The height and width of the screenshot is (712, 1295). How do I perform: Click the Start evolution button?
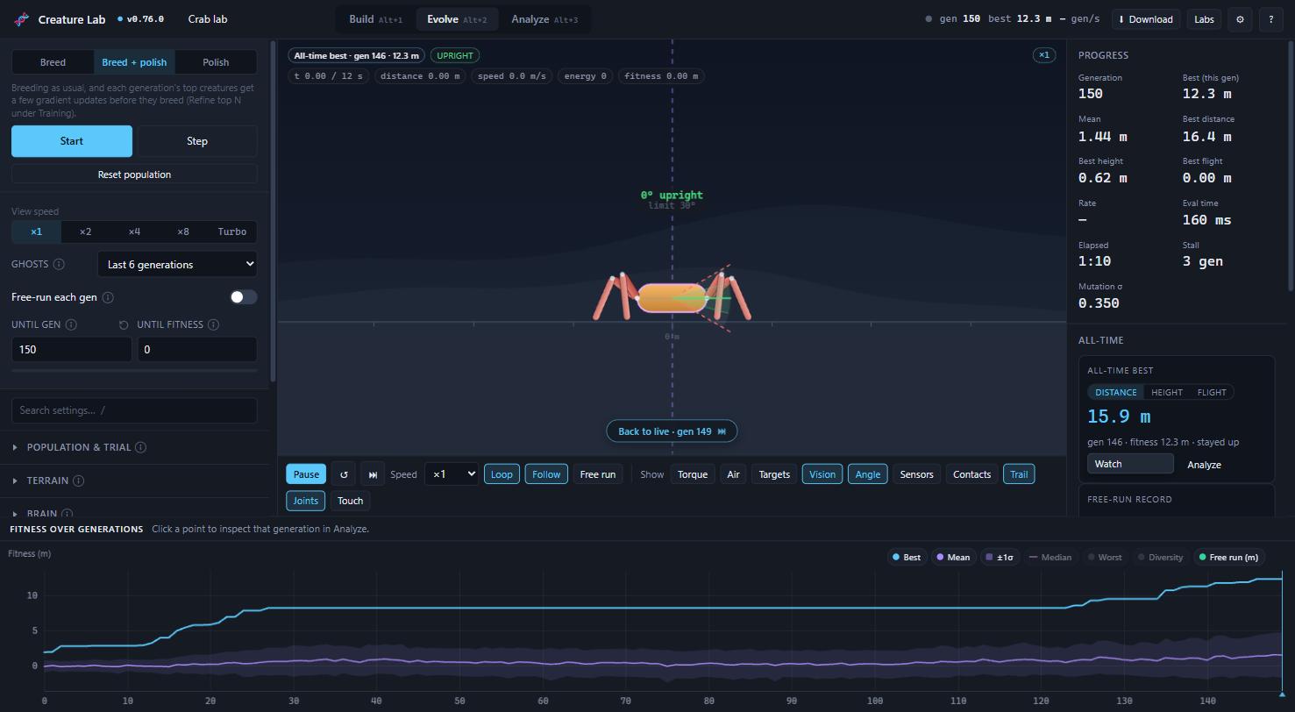click(72, 141)
